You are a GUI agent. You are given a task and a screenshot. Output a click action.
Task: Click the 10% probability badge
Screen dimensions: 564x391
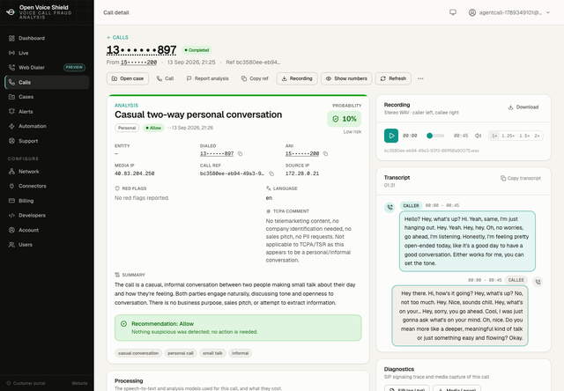345,119
